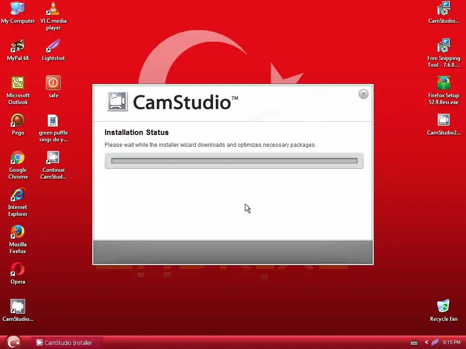Expand hidden tray icons arrow
The width and height of the screenshot is (466, 349).
(x=426, y=342)
